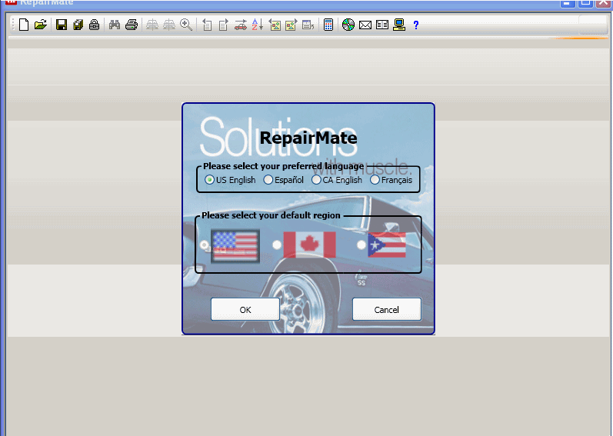Image resolution: width=613 pixels, height=436 pixels.
Task: Click the New blank document icon
Action: click(x=24, y=25)
